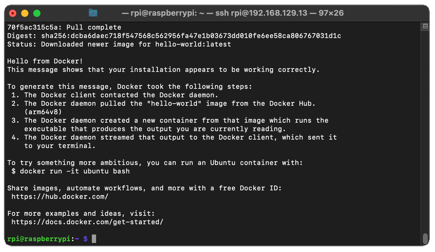Close the terminal window with red button
This screenshot has width=435, height=252.
[13, 13]
